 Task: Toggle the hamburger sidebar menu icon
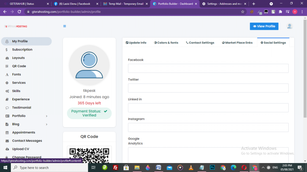click(x=65, y=26)
